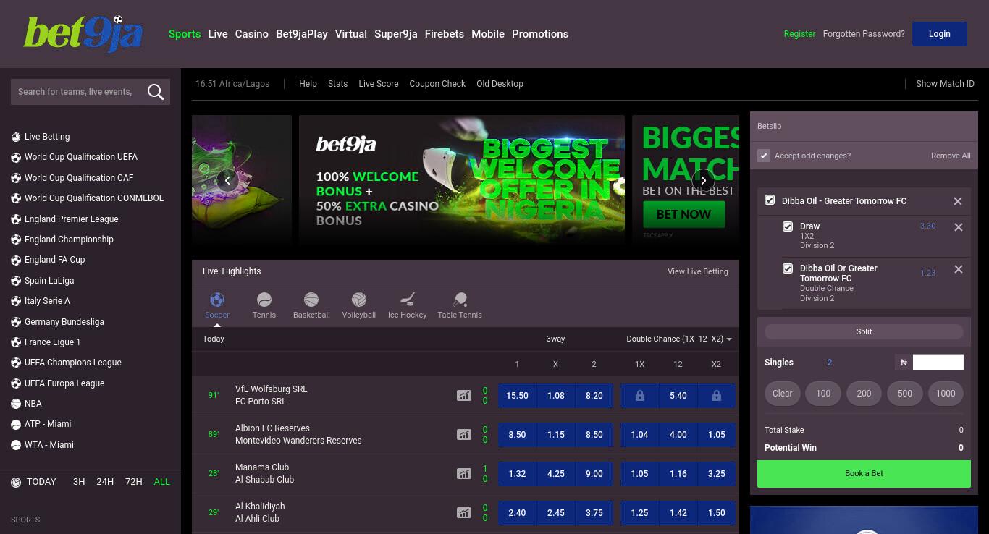Filter events by ALL
989x534 pixels.
tap(162, 482)
